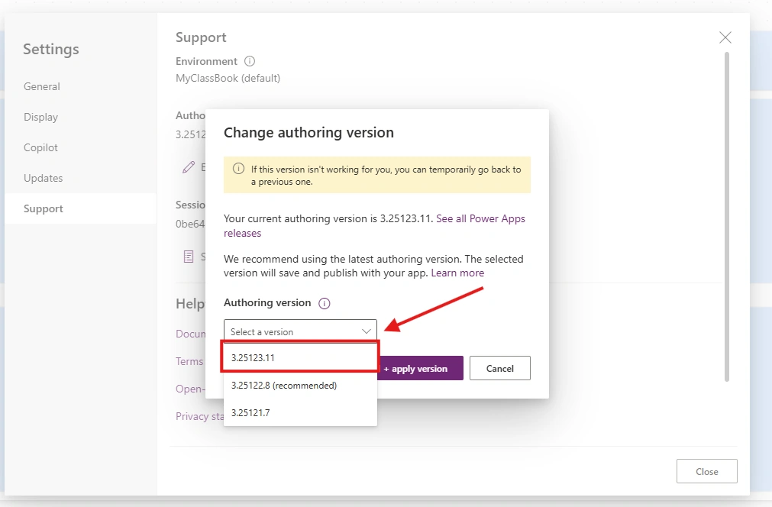
Task: Click the session details document icon
Action: pyautogui.click(x=189, y=257)
